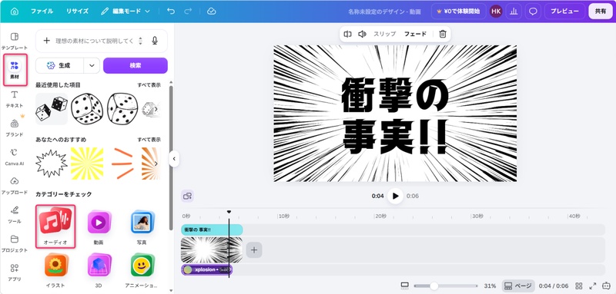Open the analytics bar chart icon
The width and height of the screenshot is (616, 294).
(514, 12)
